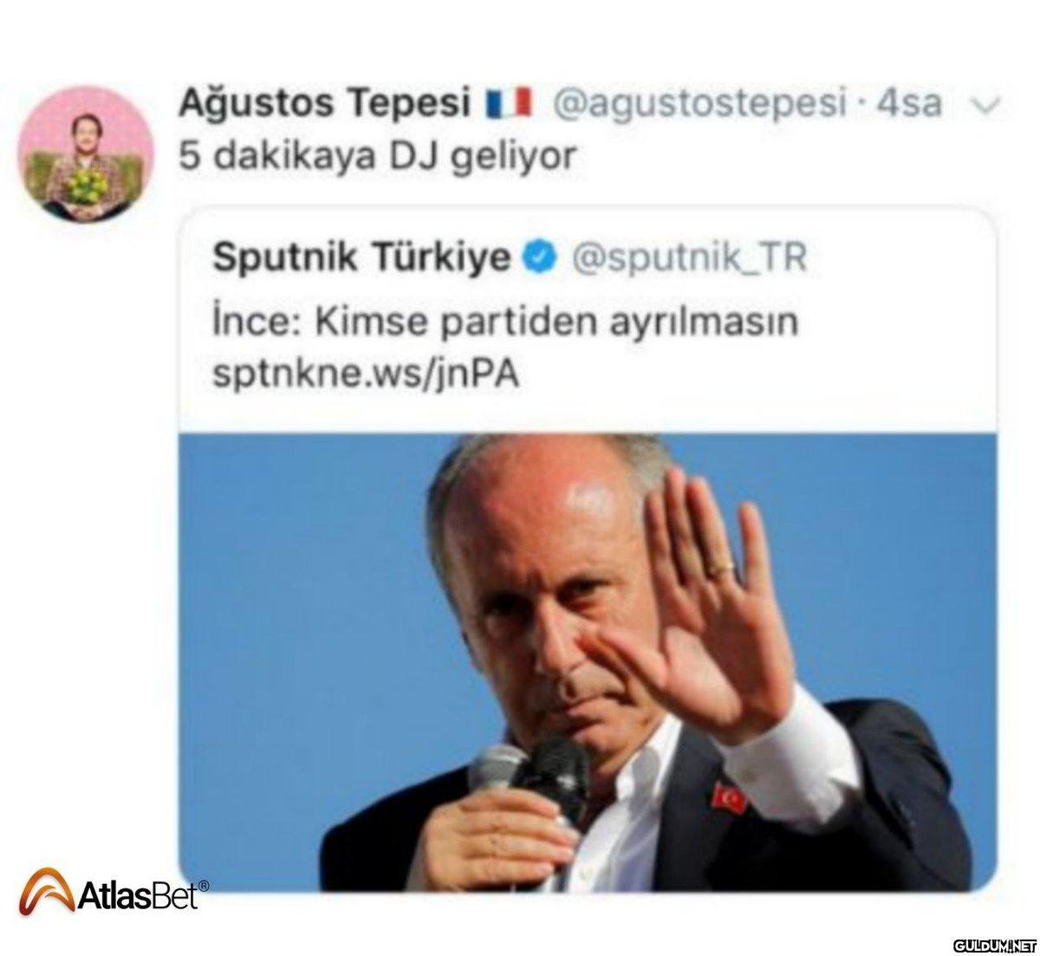The image size is (1040, 956).
Task: Click the French flag emoji beside the name
Action: point(508,103)
